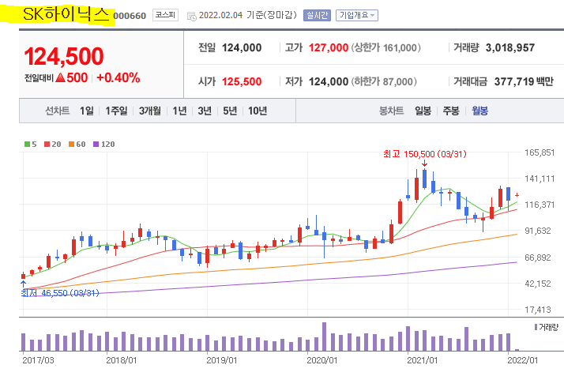Click the 2022.02.04 기준(장마감) date text
Image resolution: width=564 pixels, height=376 pixels.
[248, 15]
